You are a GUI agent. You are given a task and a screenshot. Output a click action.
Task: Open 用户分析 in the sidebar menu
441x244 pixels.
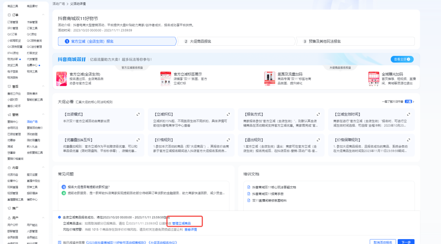click(x=13, y=225)
